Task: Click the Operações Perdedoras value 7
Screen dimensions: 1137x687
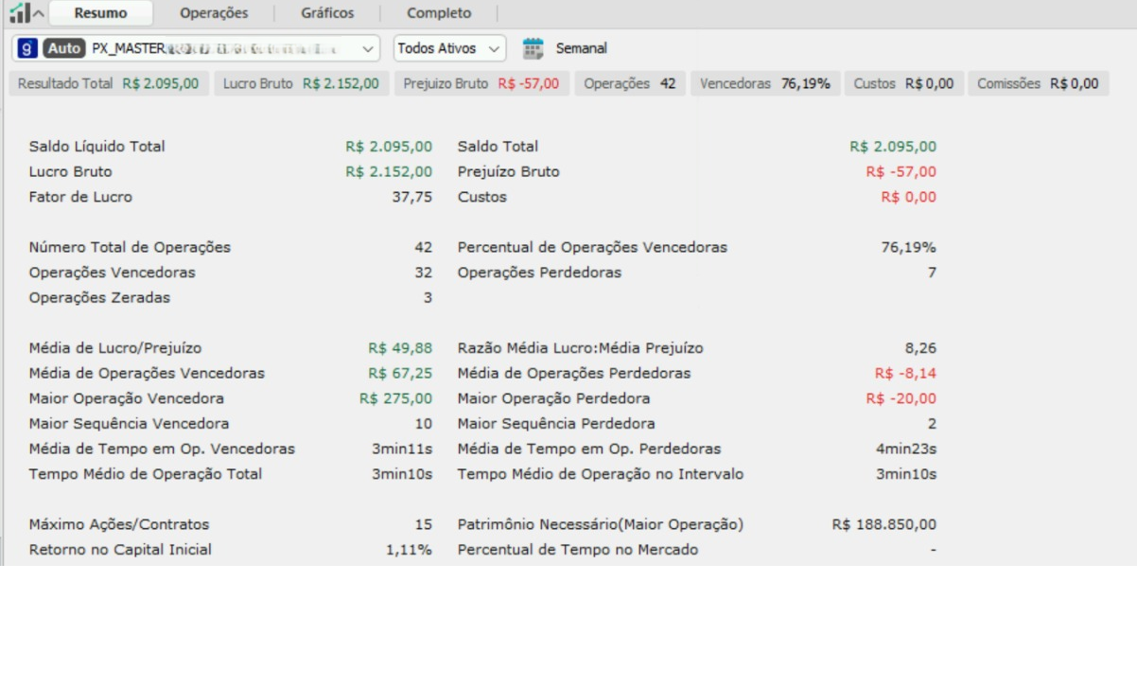Action: pyautogui.click(x=932, y=273)
